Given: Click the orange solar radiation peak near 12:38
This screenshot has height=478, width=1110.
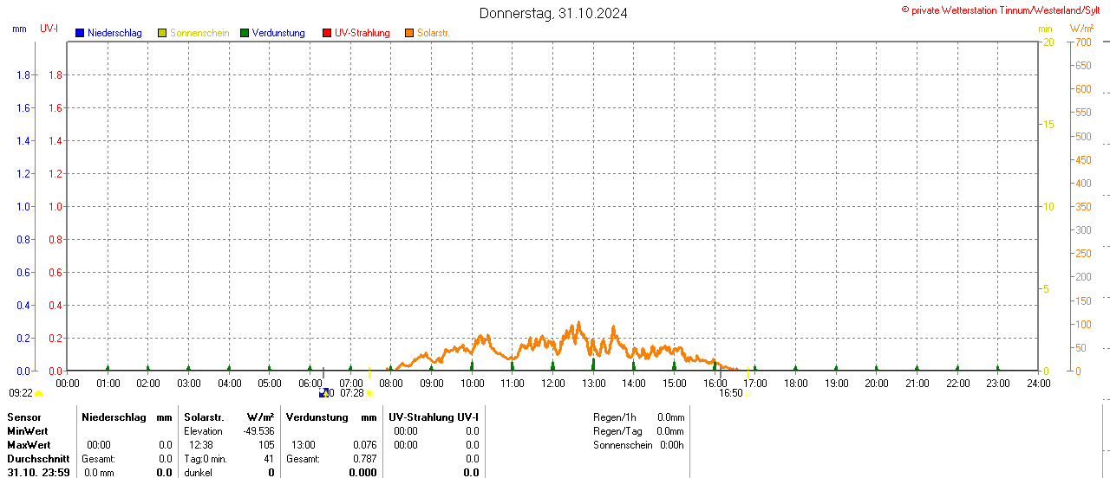Looking at the screenshot, I should click(578, 324).
